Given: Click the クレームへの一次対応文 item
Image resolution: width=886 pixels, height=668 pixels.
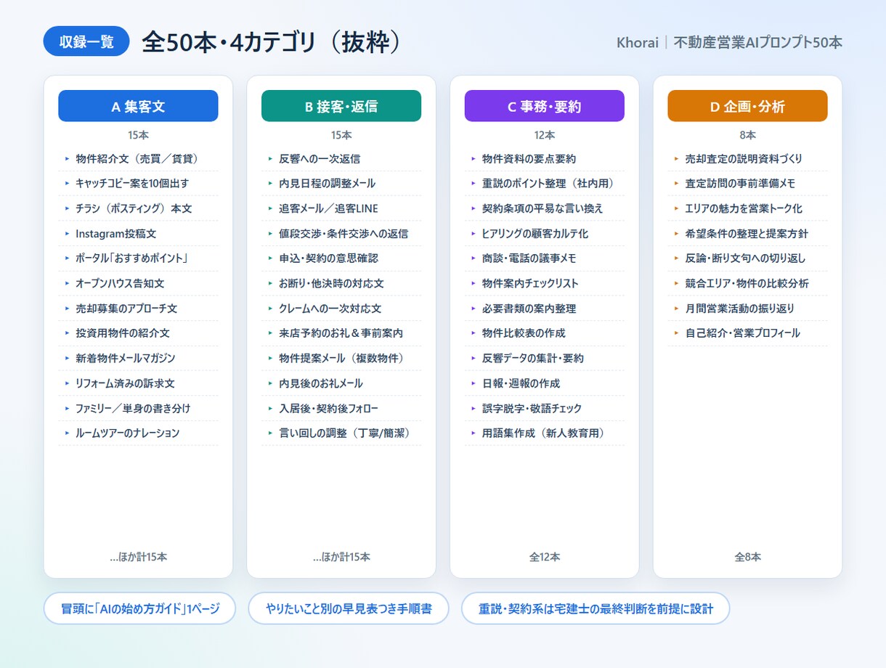Looking at the screenshot, I should (x=341, y=309).
